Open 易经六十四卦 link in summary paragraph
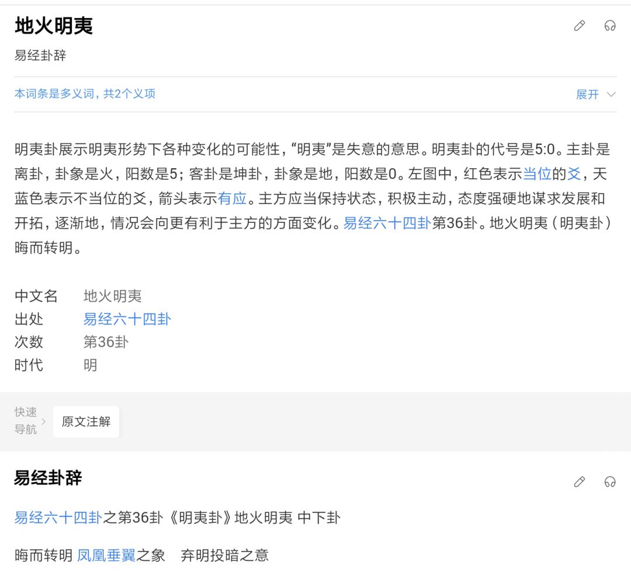631x576 pixels. point(387,223)
